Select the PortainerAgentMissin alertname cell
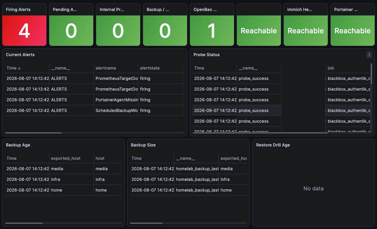The width and height of the screenshot is (377, 229). click(116, 100)
